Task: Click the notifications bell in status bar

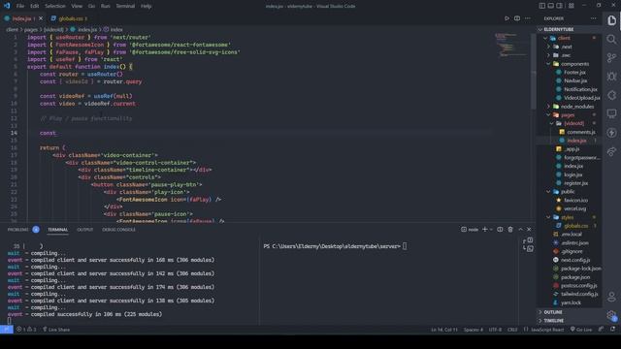Action: (x=612, y=330)
